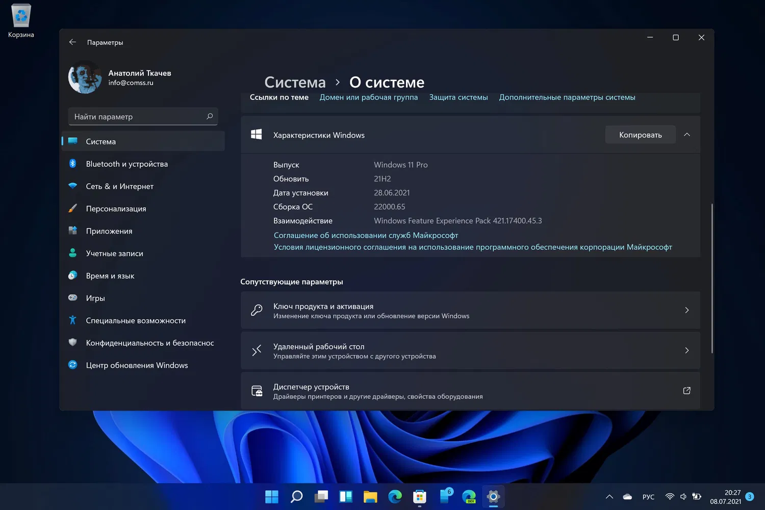Select Специальные возможности in the sidebar
The image size is (765, 510).
[x=136, y=320]
